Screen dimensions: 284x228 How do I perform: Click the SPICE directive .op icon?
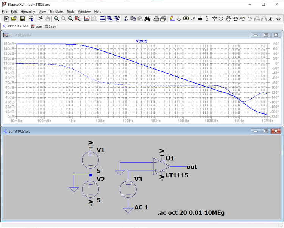click(278, 19)
